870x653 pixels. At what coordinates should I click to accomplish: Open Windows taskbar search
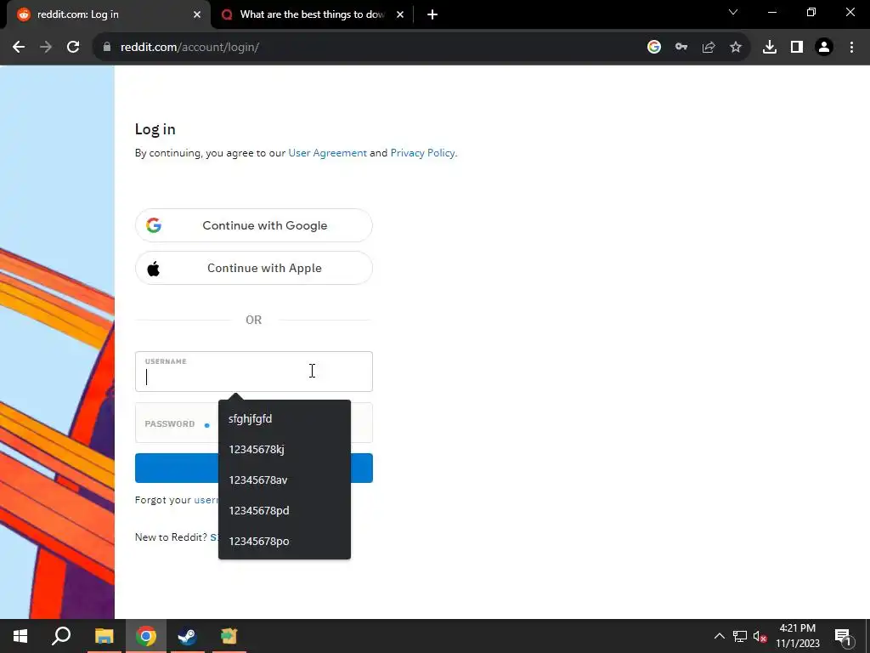coord(61,636)
